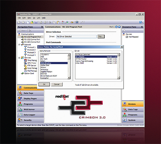This screenshot has height=144, width=161.
Task: Click the monitor screen icon in the toolbar
Action: 77,22
